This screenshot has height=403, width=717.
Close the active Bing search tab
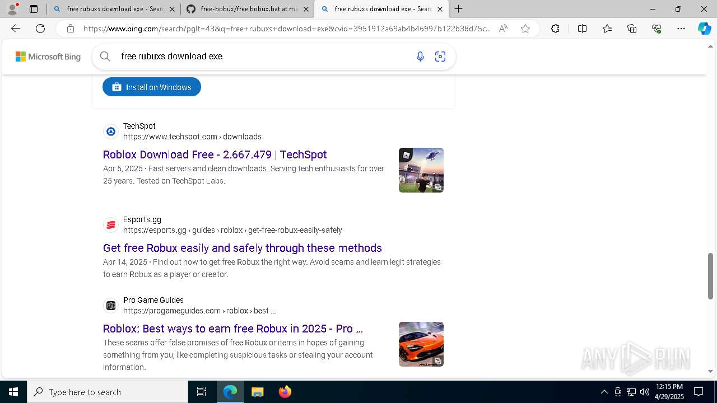[440, 9]
